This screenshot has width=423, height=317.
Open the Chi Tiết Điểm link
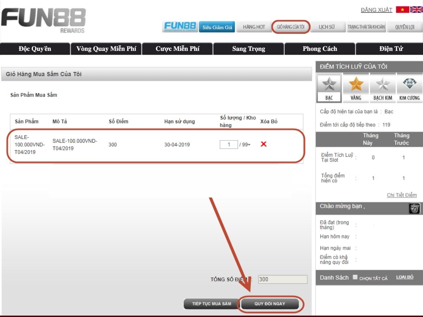click(x=401, y=195)
